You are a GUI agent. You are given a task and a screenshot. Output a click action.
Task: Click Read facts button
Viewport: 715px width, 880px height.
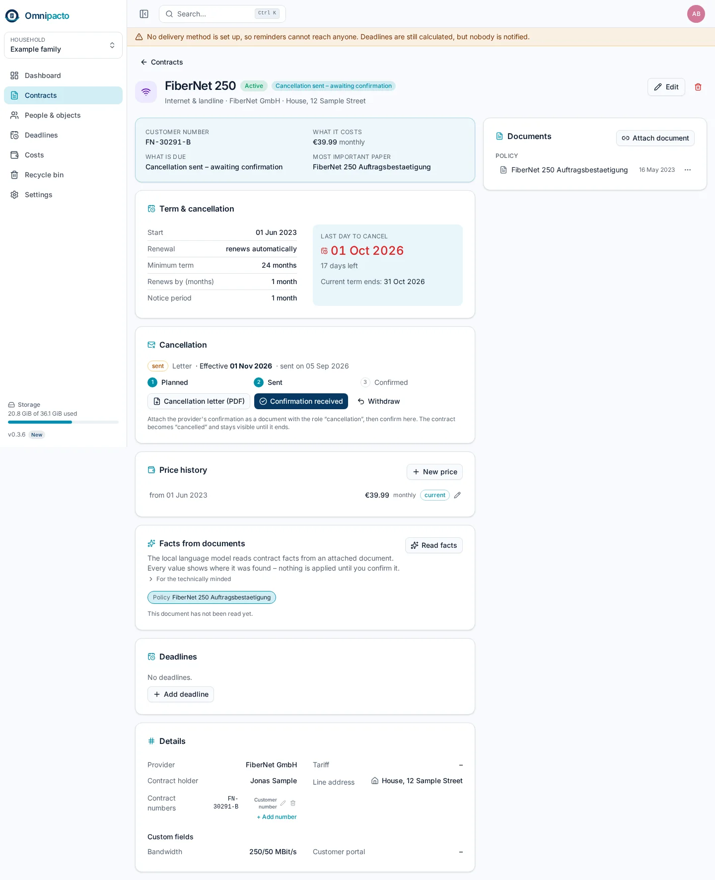pyautogui.click(x=434, y=545)
